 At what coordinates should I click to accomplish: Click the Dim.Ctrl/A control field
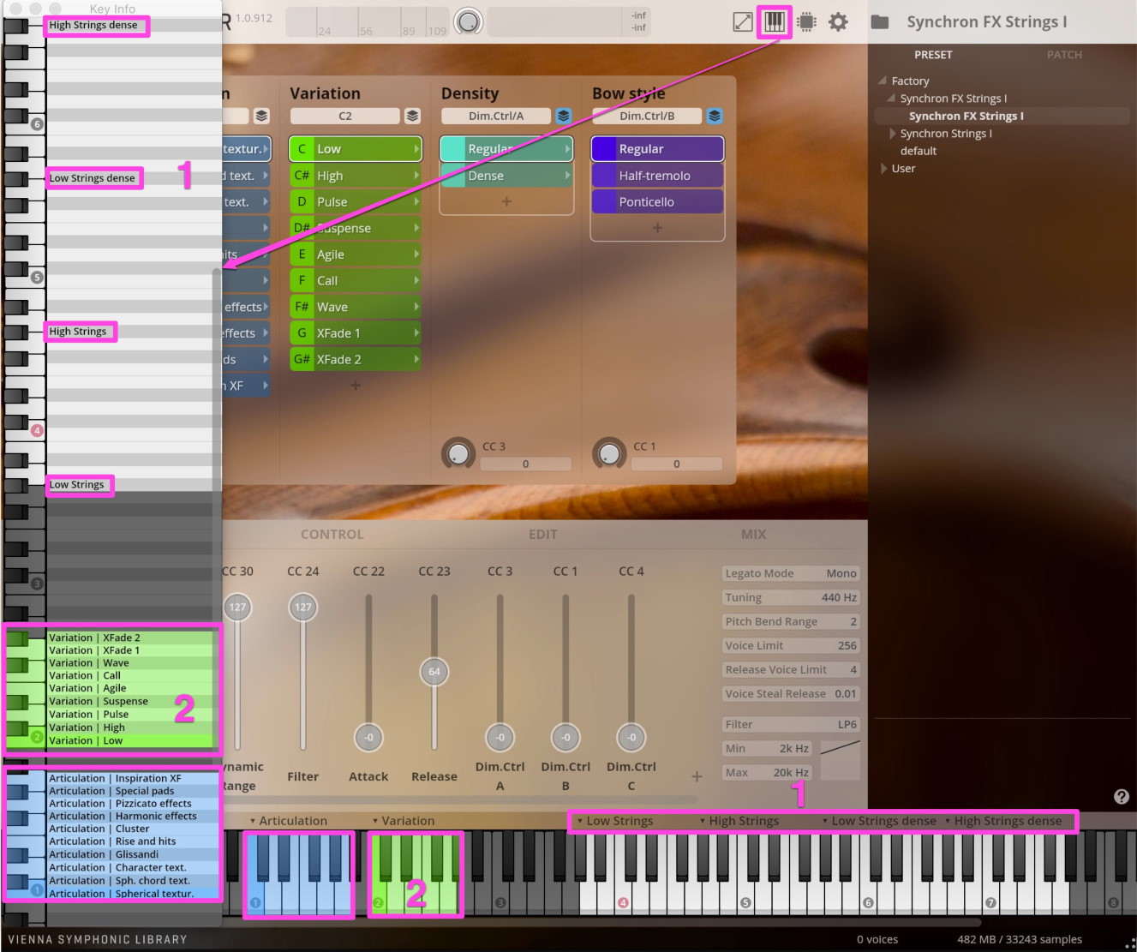pyautogui.click(x=496, y=116)
